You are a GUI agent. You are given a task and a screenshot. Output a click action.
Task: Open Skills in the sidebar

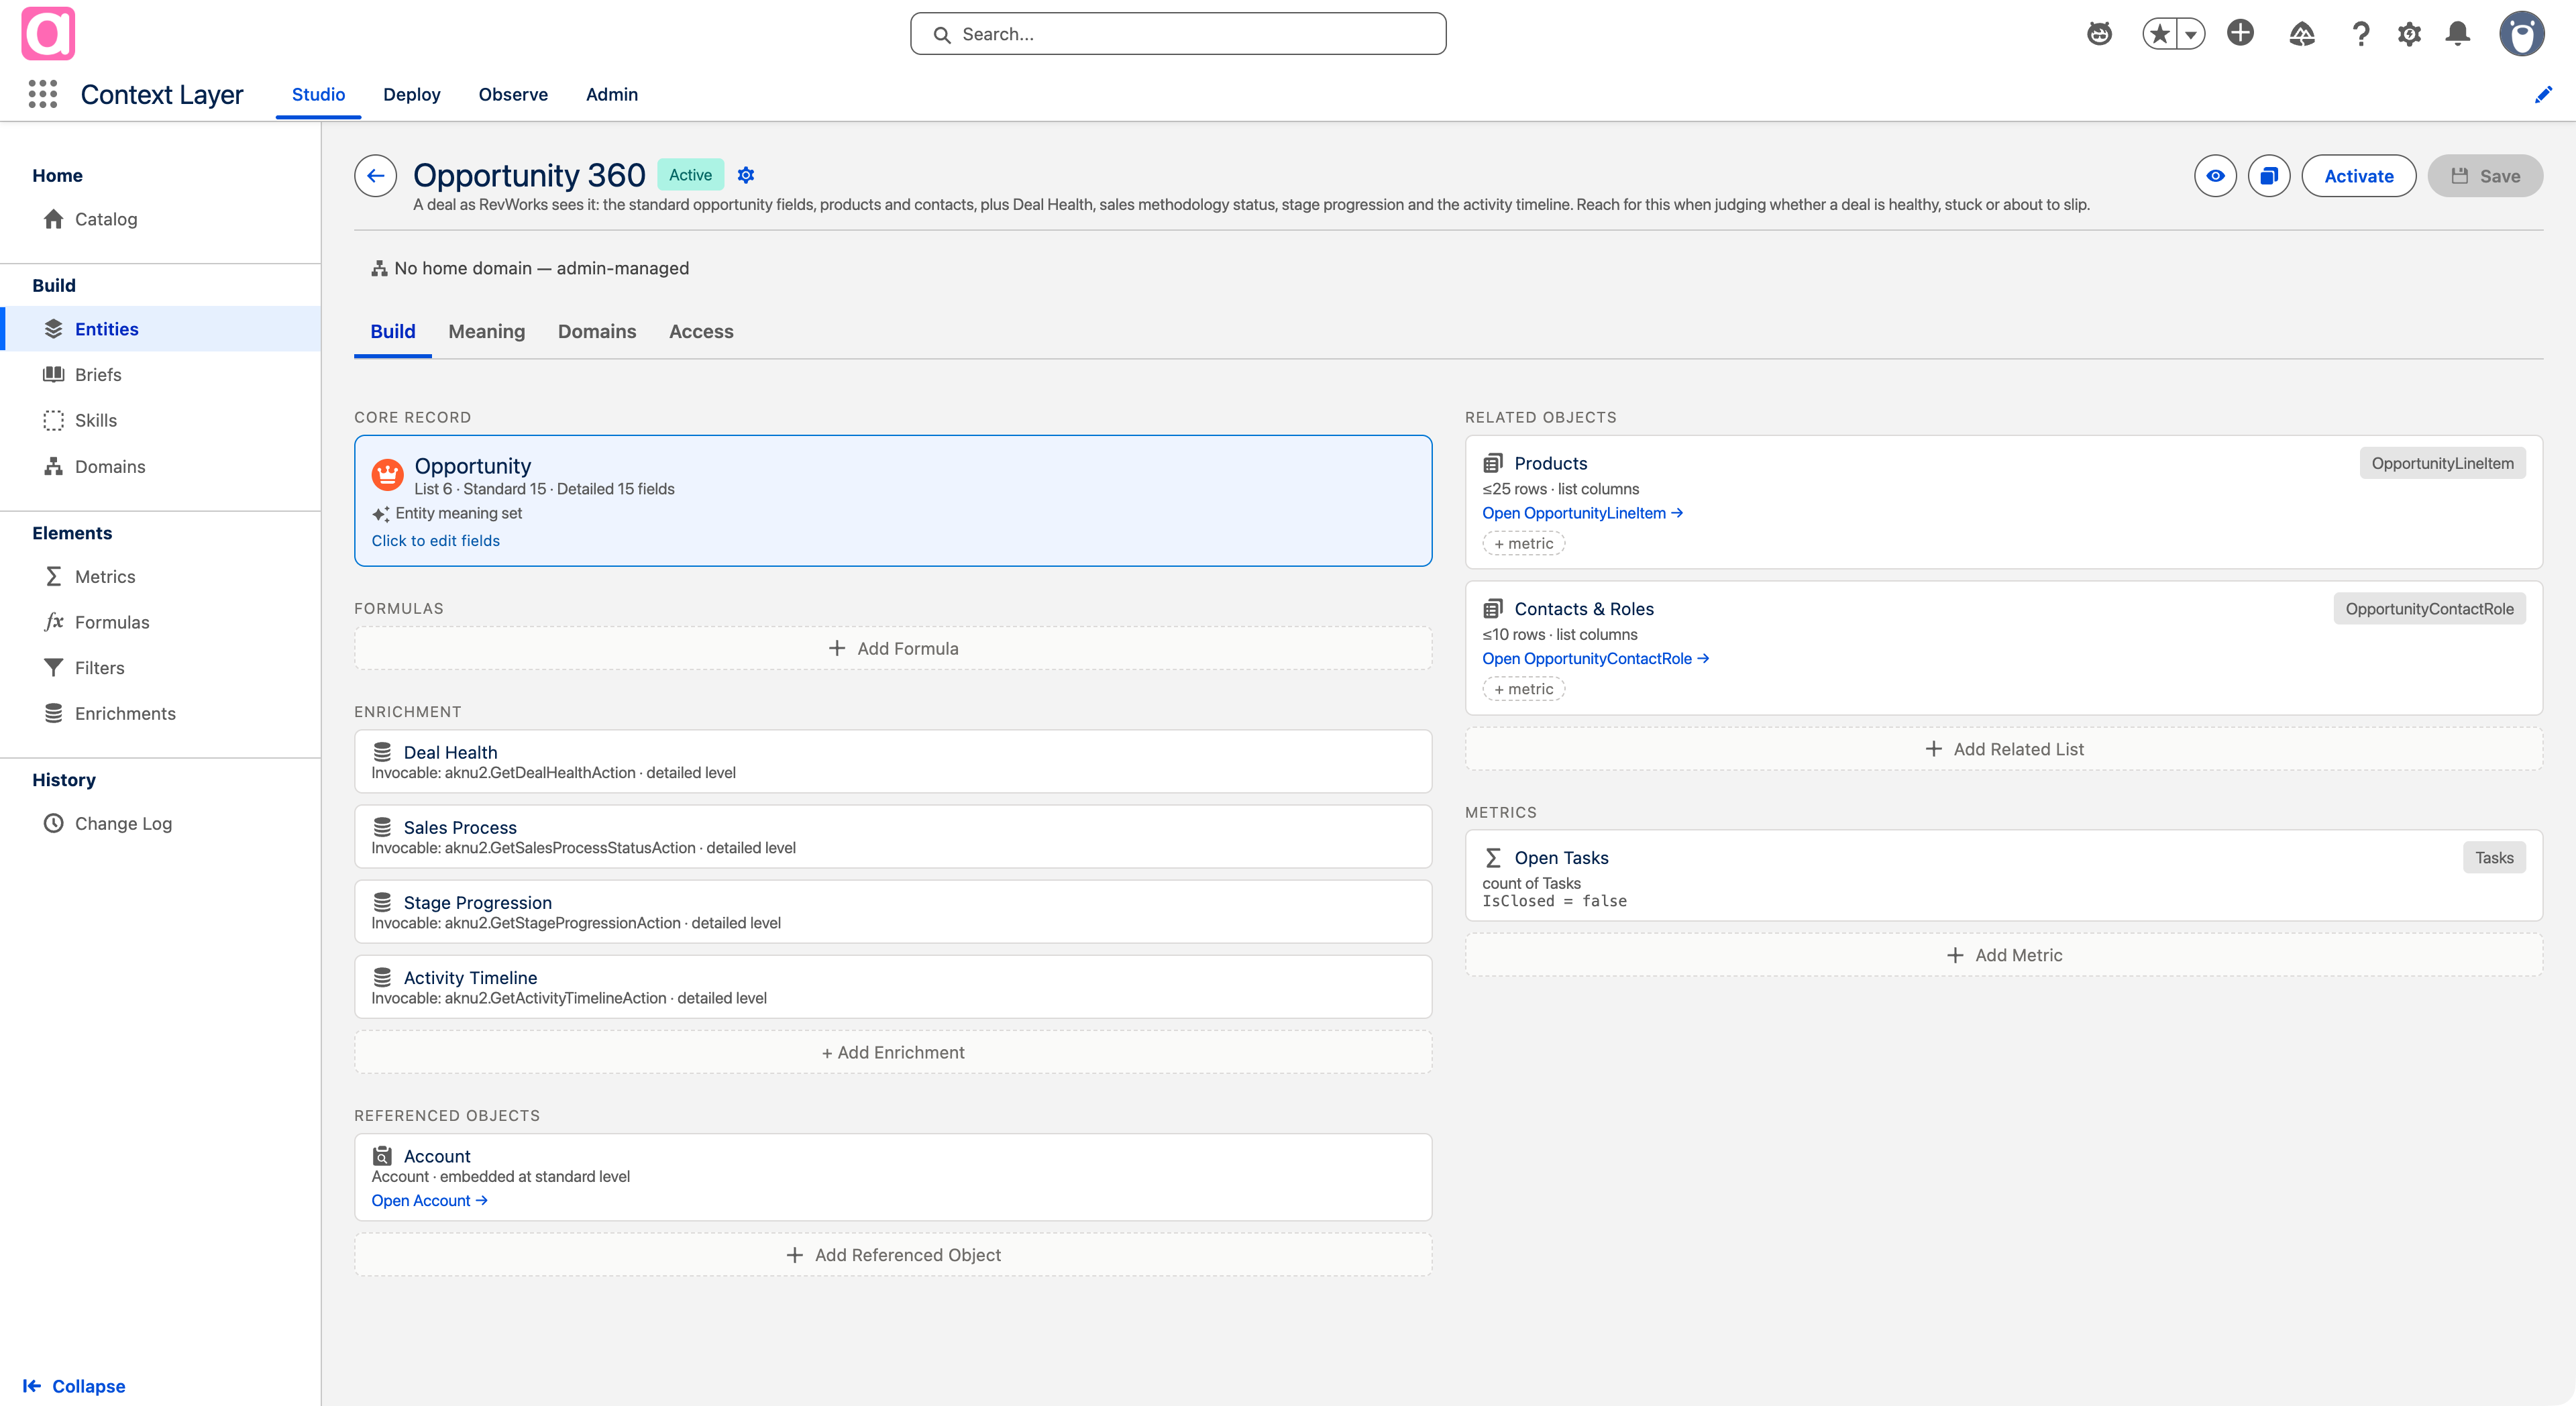coord(160,420)
